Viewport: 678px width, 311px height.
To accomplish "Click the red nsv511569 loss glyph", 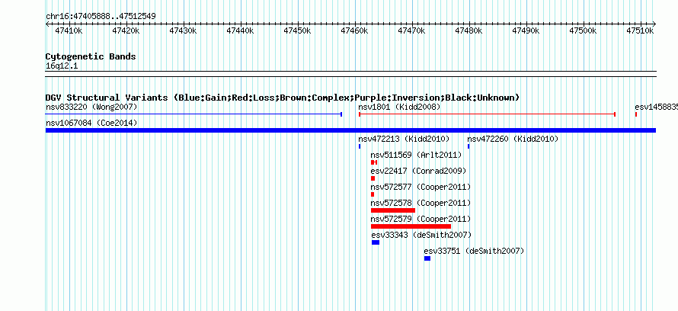I will [x=374, y=162].
